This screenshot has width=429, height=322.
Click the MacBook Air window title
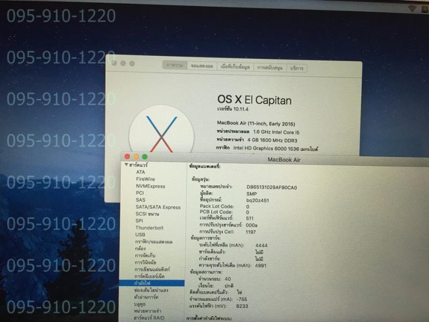tap(284, 160)
